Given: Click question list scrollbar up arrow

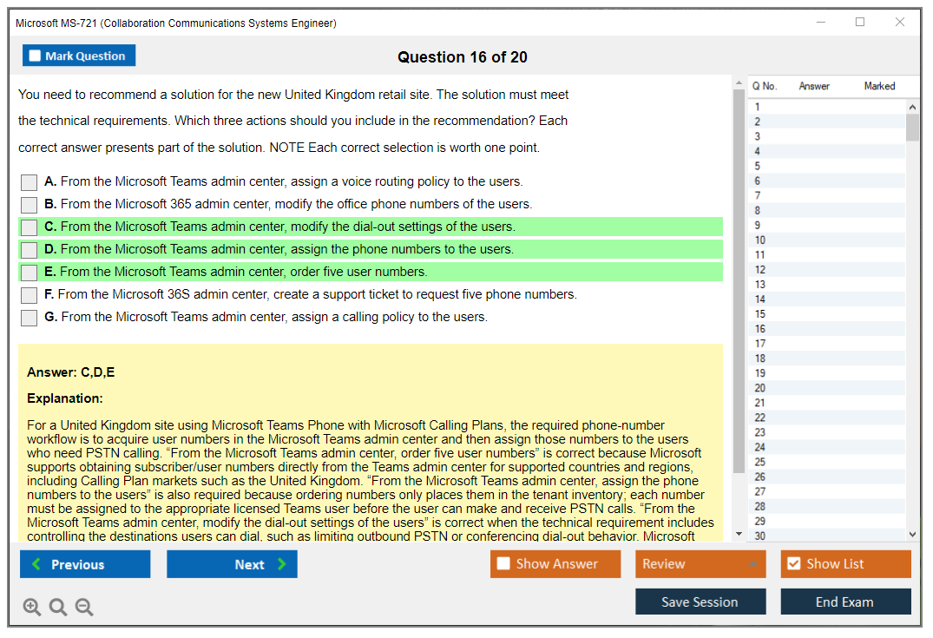Looking at the screenshot, I should pos(912,107).
